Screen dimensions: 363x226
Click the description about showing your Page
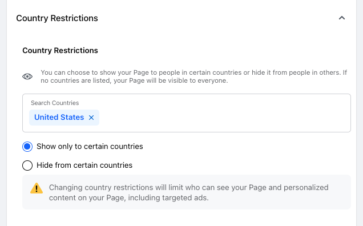click(x=193, y=76)
